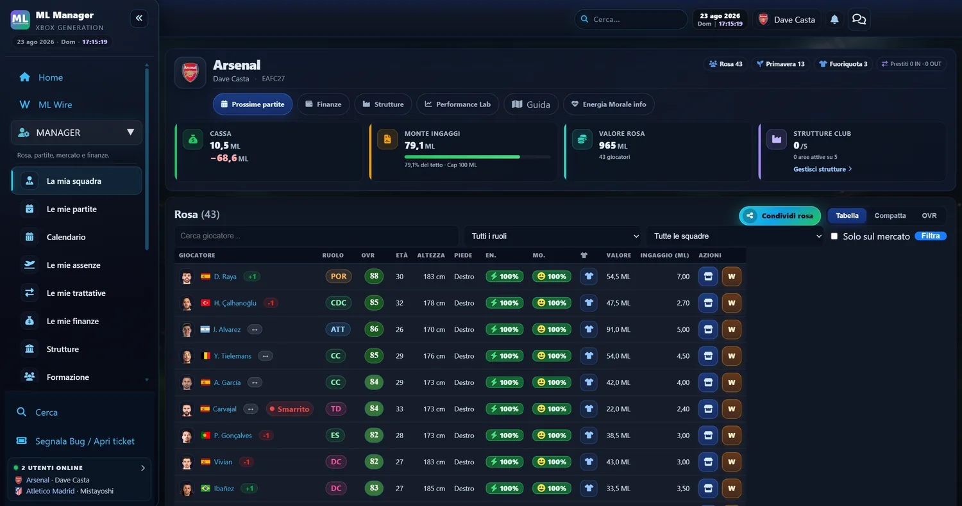This screenshot has height=506, width=962.
Task: Click the W button for P. Gonçalves
Action: pos(732,436)
